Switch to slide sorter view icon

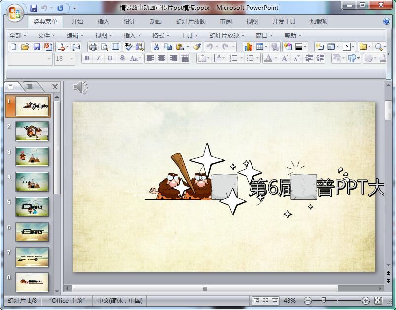[265, 301]
